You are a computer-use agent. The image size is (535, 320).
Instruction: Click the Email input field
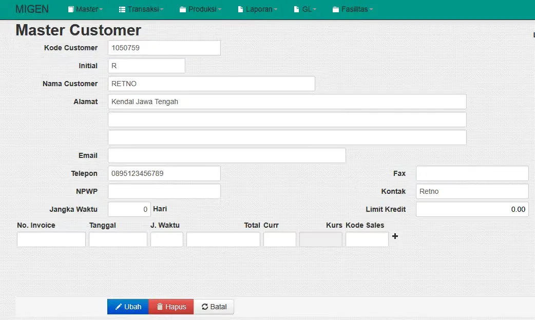click(x=226, y=155)
